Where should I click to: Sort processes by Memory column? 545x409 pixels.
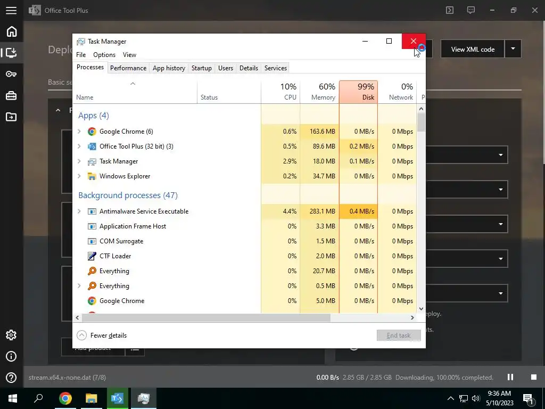pos(319,92)
